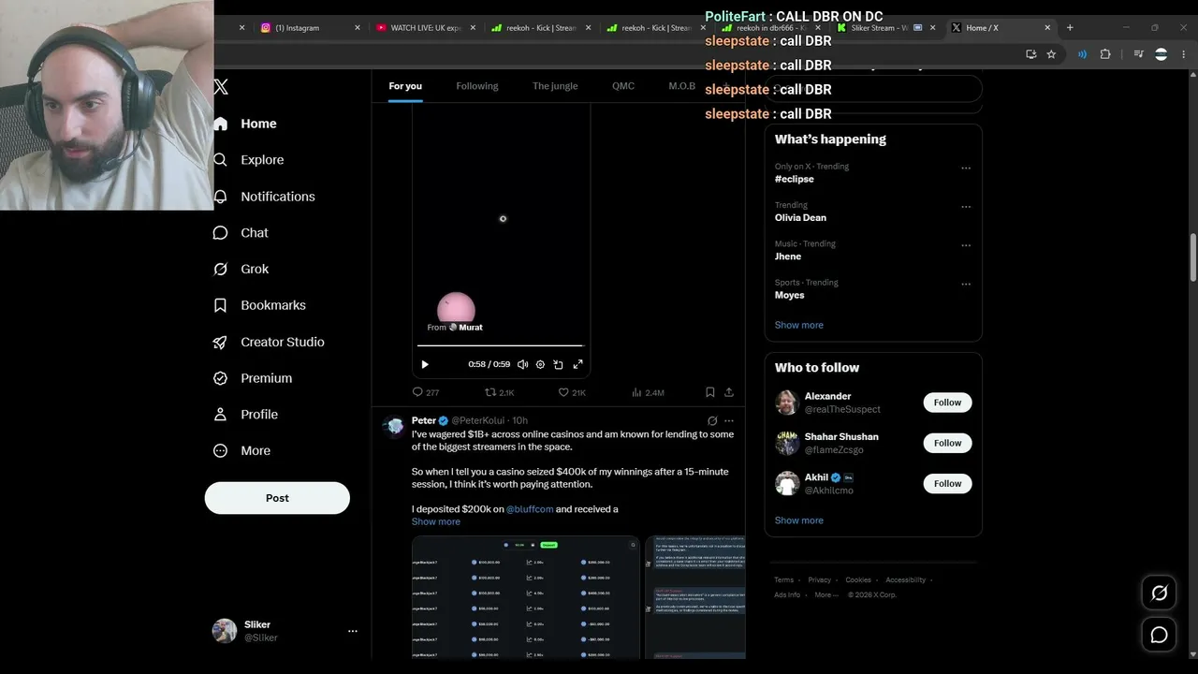The width and height of the screenshot is (1198, 674).
Task: Open Peter's profile avatar
Action: point(395,427)
